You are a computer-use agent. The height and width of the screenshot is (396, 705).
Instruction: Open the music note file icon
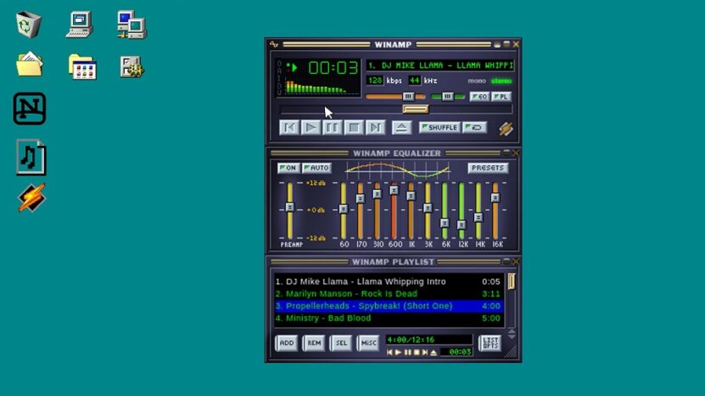point(31,158)
